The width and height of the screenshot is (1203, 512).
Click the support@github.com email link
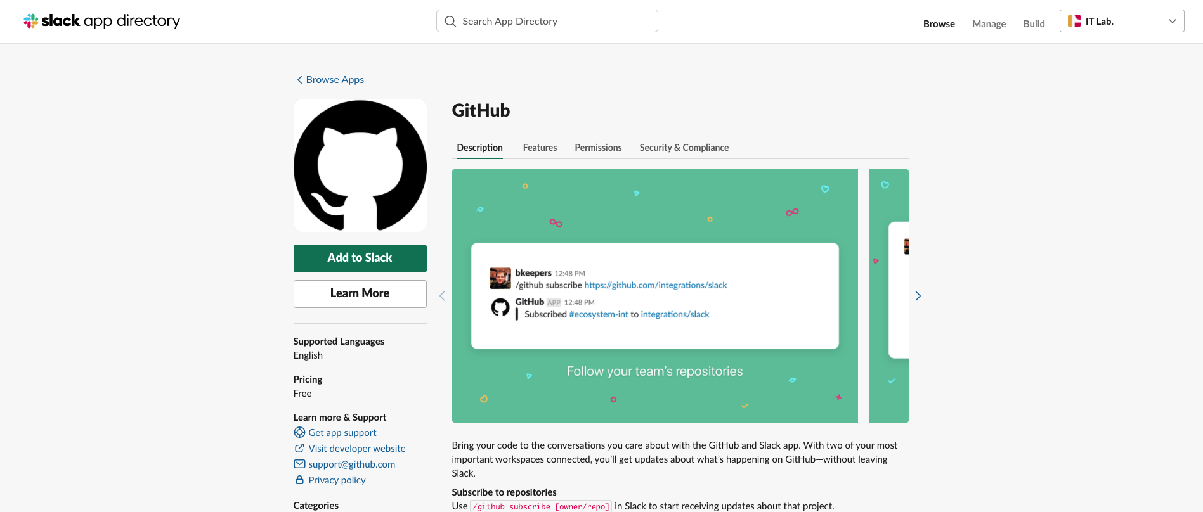[352, 464]
